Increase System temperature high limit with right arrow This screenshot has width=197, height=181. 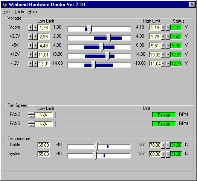[x=168, y=154]
